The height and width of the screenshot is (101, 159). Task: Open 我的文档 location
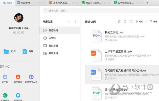pyautogui.click(x=60, y=53)
